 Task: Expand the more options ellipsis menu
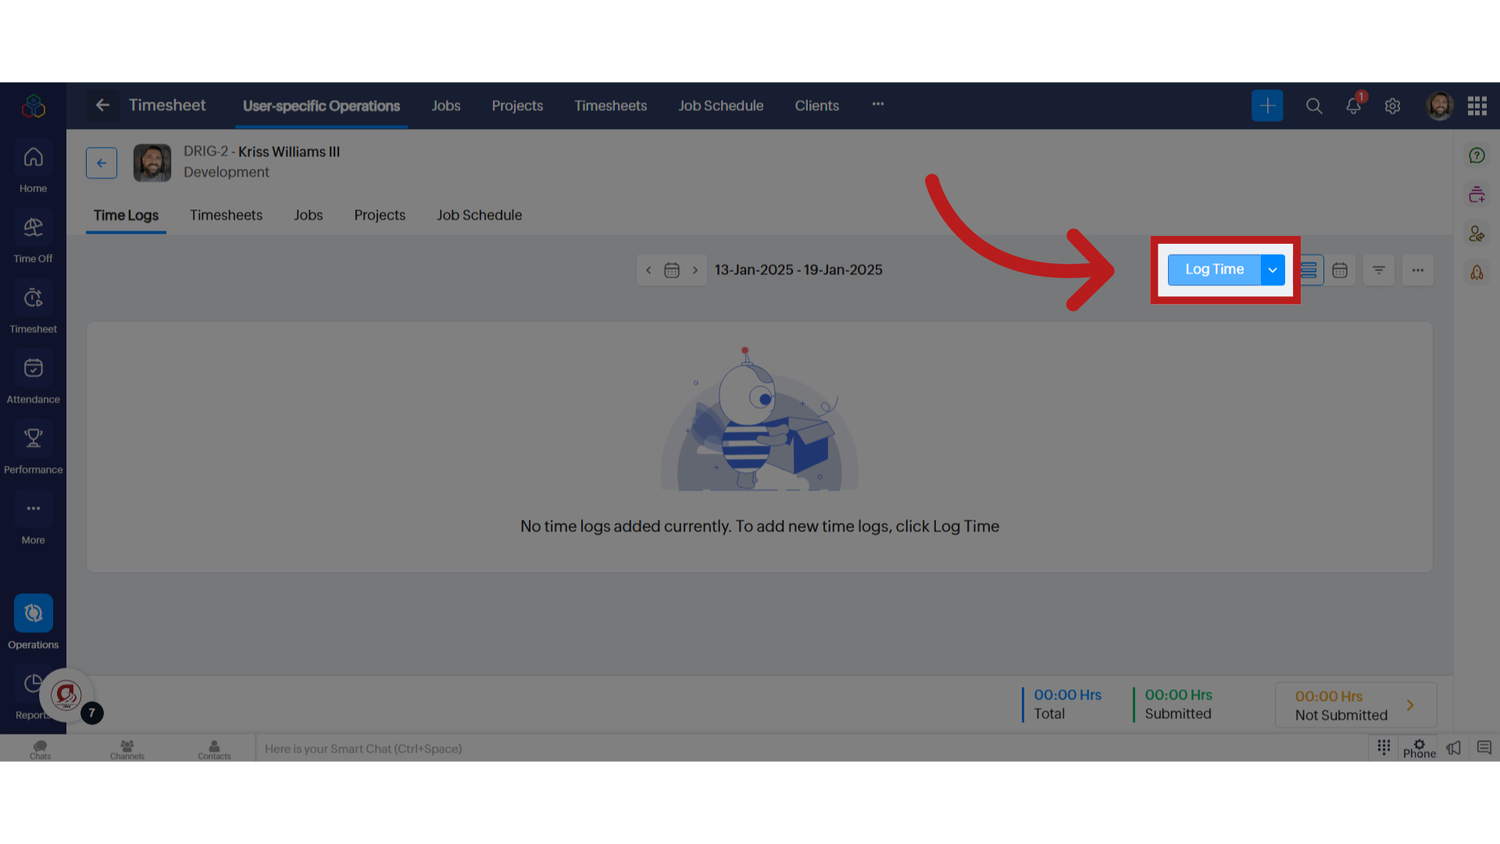click(1418, 269)
